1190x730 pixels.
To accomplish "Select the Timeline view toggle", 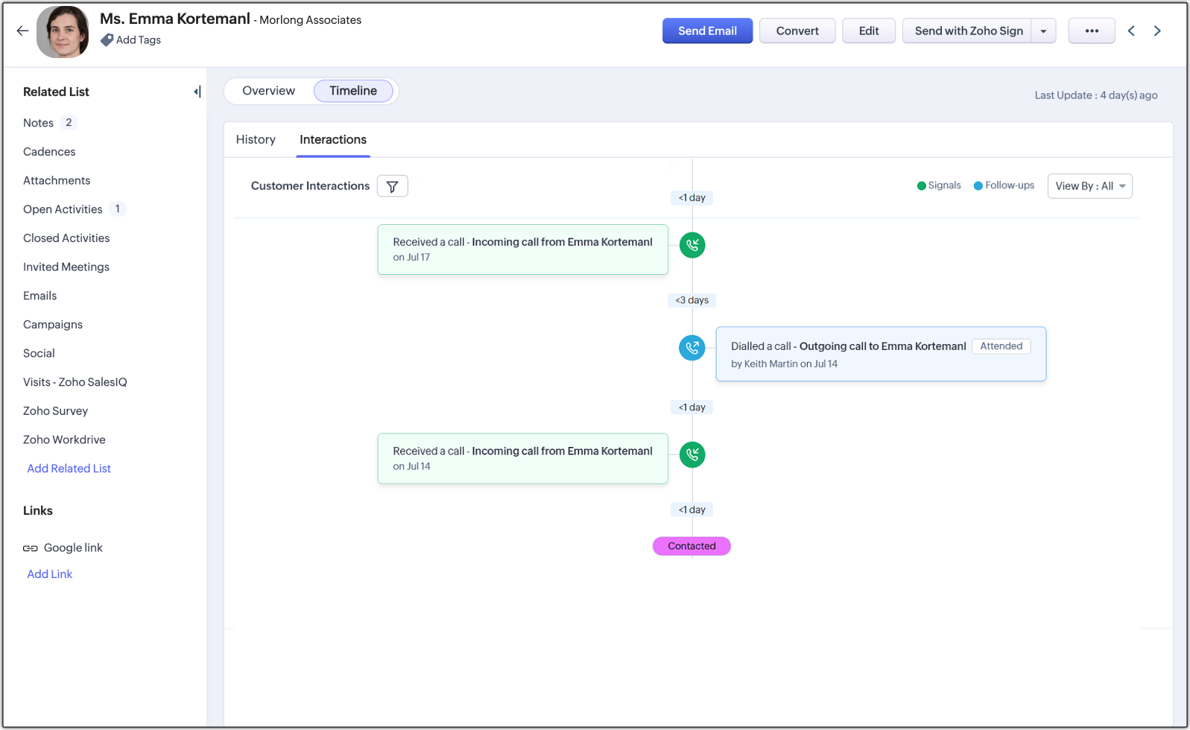I will (x=353, y=91).
